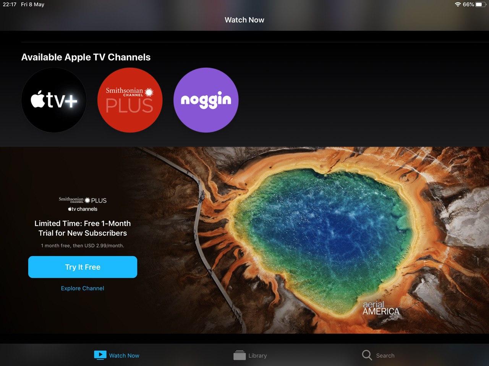Viewport: 489px width, 366px height.
Task: Tap '1 month free, then USD 2.99/month' text
Action: tap(83, 246)
